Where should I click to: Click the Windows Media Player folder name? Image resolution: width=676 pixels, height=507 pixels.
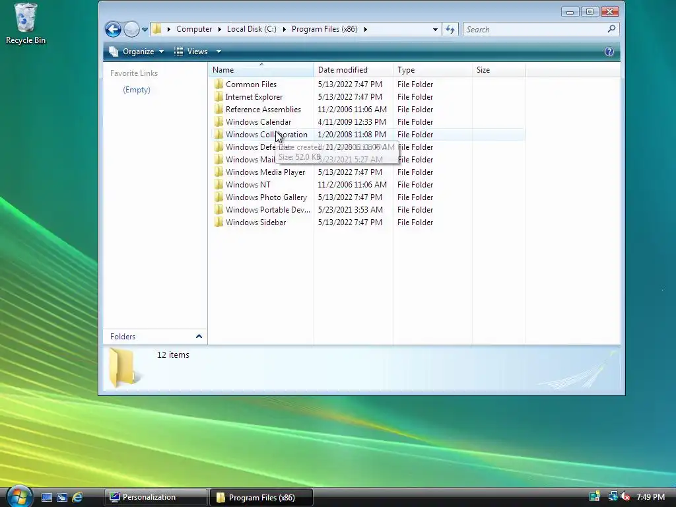click(x=265, y=172)
